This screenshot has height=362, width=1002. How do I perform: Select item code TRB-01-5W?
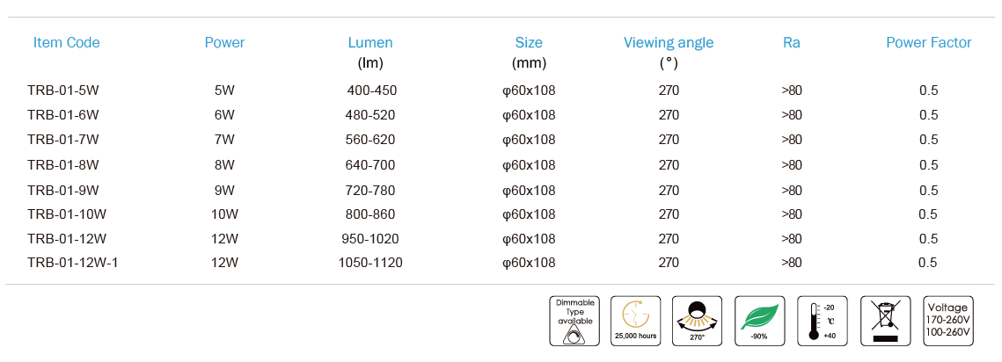(63, 90)
